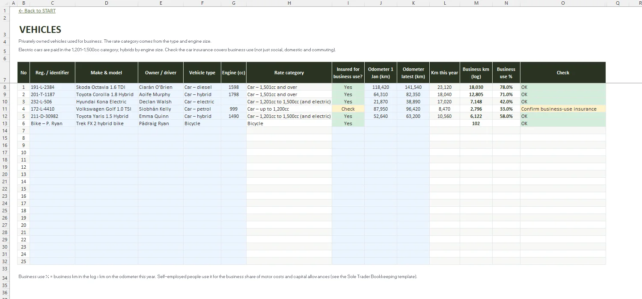Click the Rate category column header
The height and width of the screenshot is (299, 642).
coord(289,73)
